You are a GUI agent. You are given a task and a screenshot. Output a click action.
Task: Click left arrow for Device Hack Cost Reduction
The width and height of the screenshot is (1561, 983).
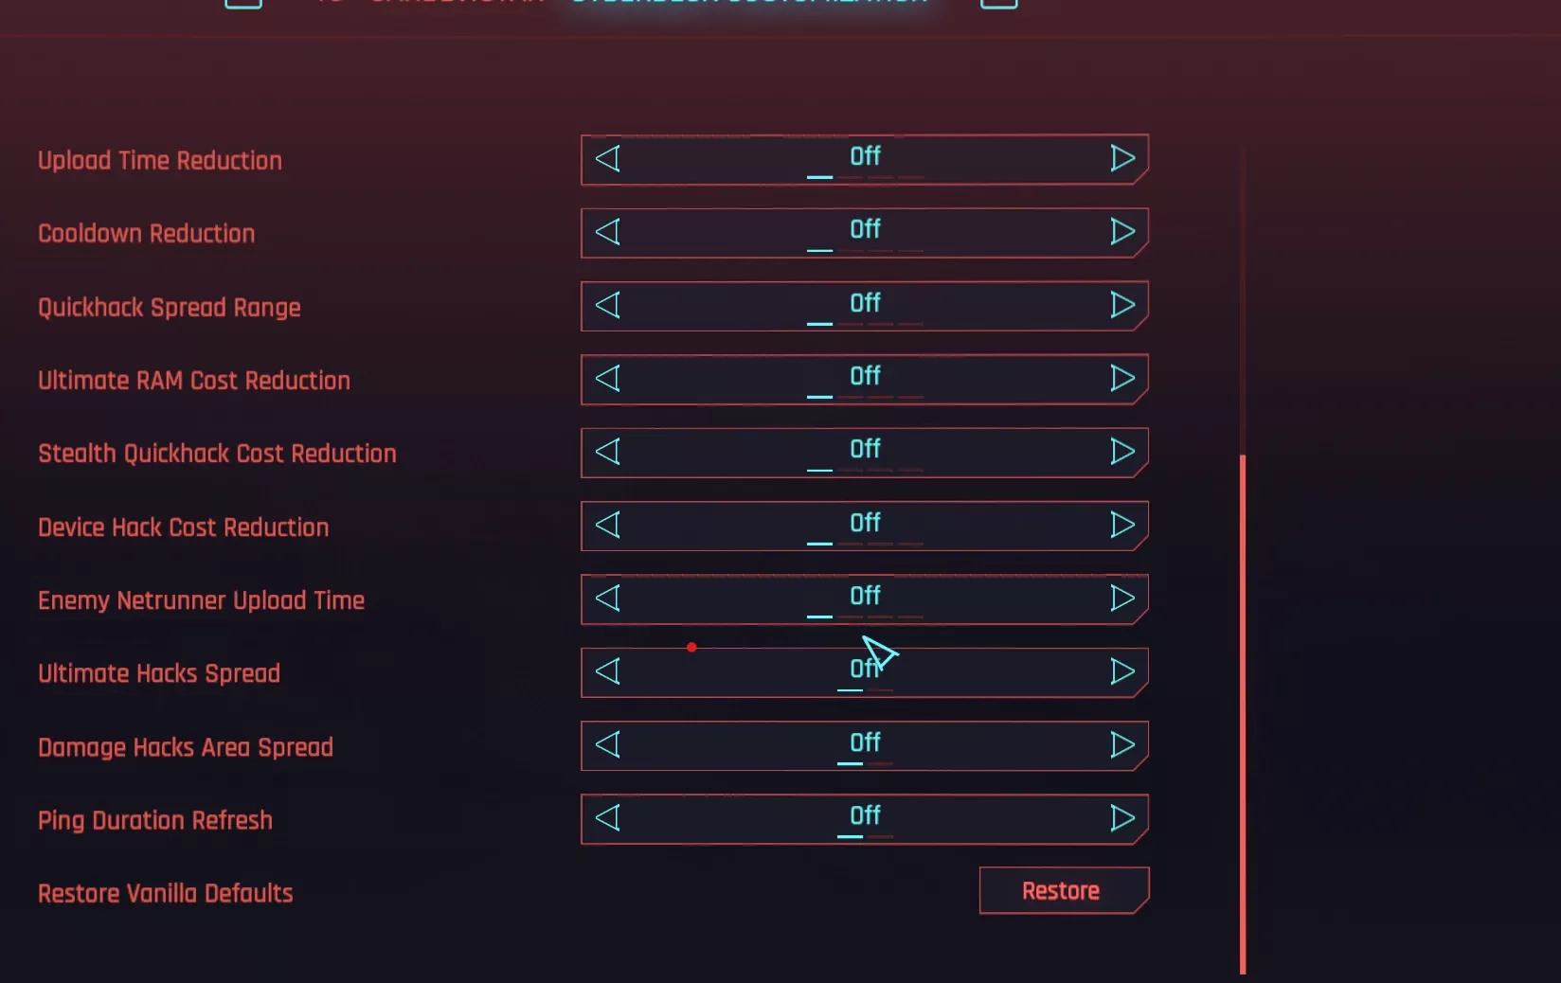coord(608,525)
